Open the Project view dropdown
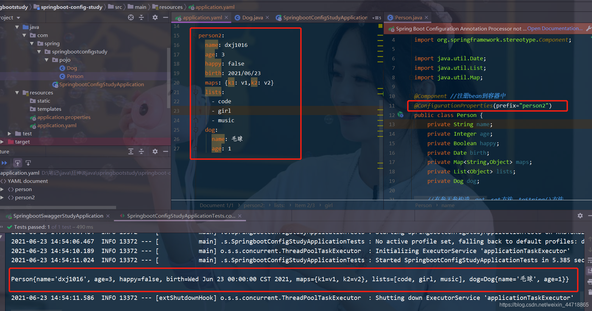Viewport: 592px width, 311px height. [18, 18]
